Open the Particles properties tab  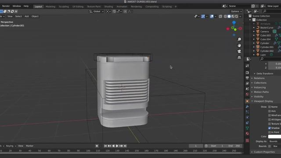(247, 112)
